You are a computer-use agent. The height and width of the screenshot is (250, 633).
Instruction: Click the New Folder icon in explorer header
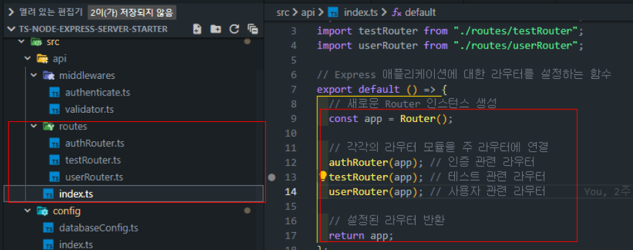(x=215, y=29)
